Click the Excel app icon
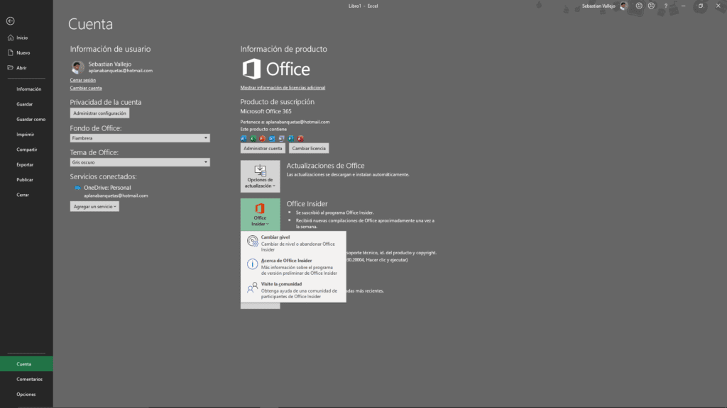Screen dimensions: 727x408 [253, 138]
